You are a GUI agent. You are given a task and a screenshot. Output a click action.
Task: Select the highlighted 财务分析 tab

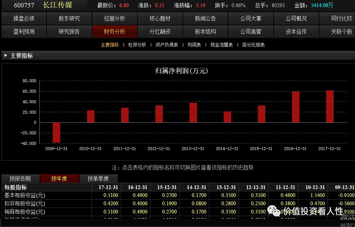point(114,32)
